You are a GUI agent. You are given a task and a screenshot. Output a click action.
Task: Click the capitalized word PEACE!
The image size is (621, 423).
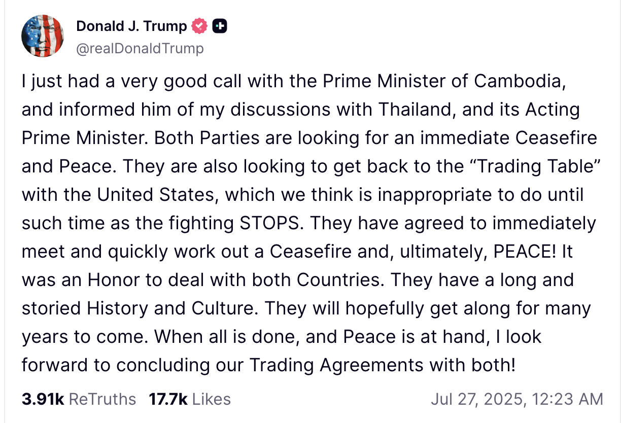[x=525, y=252]
